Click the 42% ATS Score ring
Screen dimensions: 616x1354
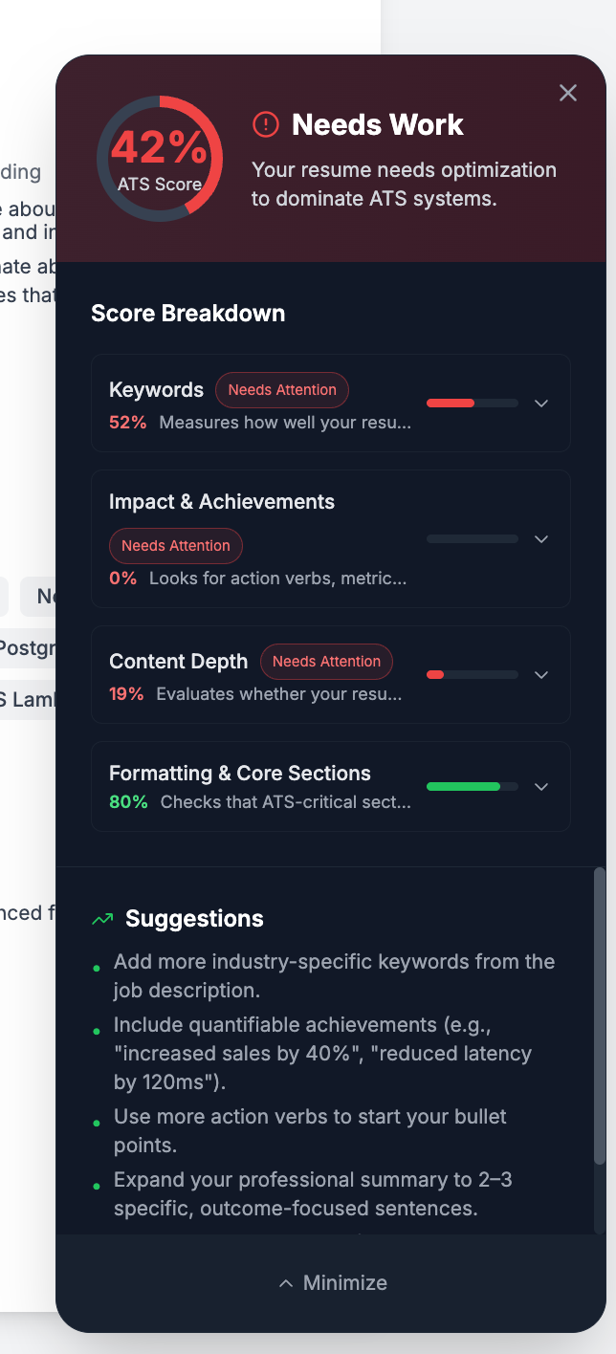click(160, 159)
